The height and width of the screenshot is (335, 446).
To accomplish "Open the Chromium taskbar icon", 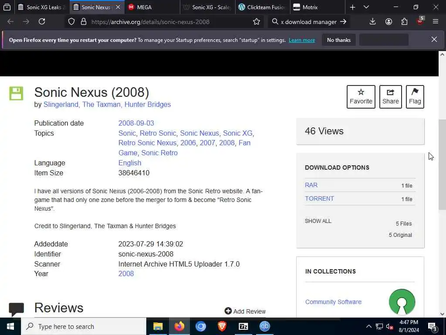I will click(x=200, y=326).
